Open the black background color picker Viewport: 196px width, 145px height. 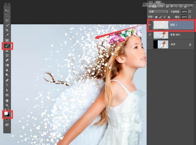8,115
